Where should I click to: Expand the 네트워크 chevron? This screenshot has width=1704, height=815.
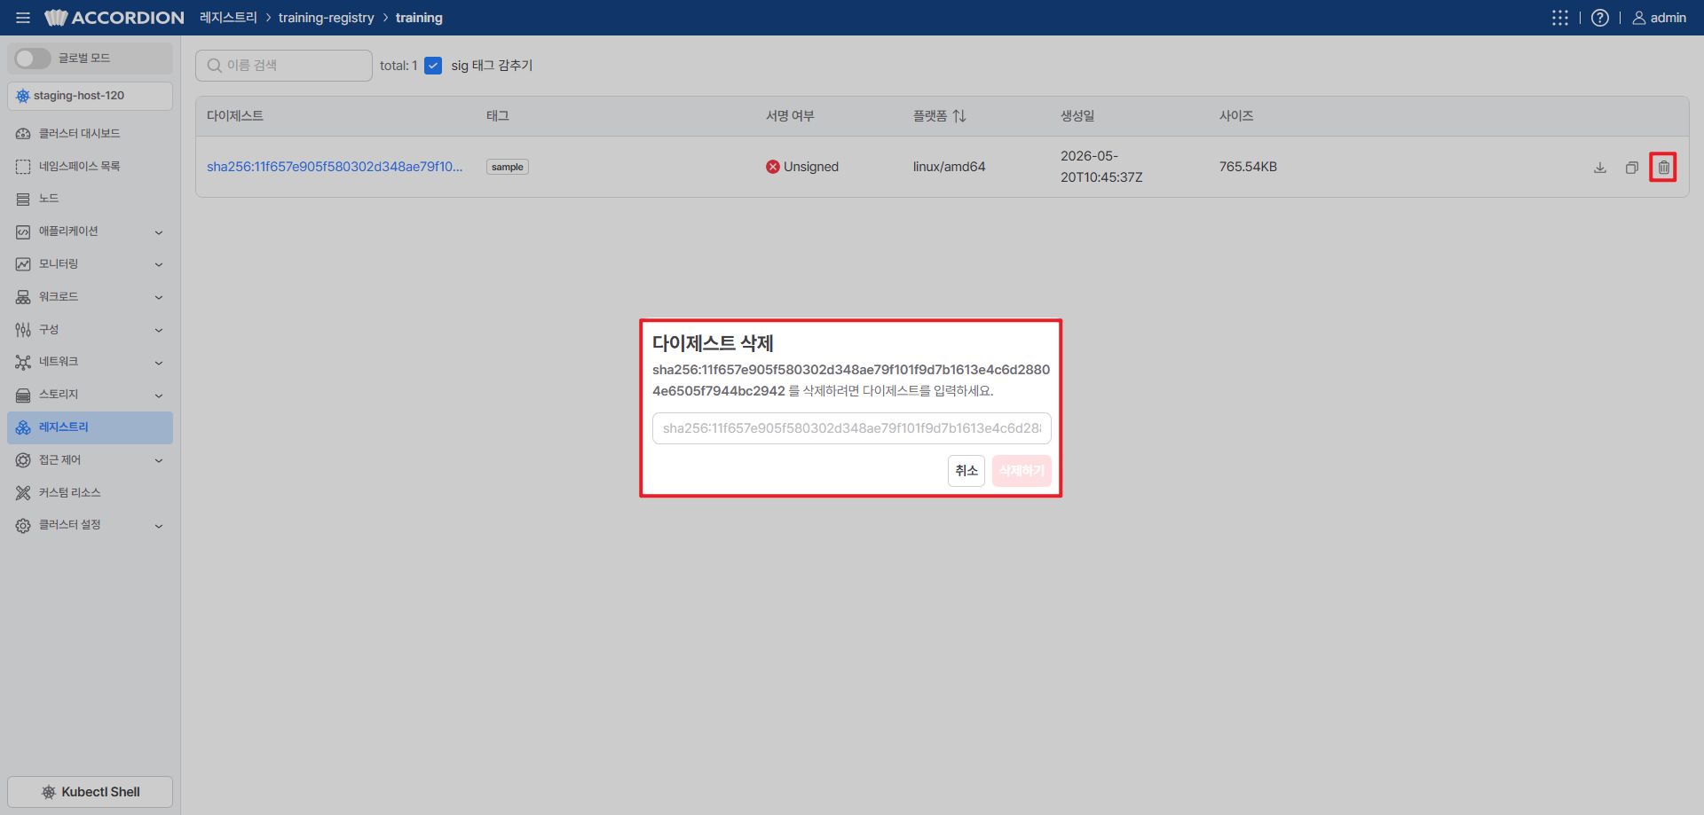pyautogui.click(x=159, y=363)
